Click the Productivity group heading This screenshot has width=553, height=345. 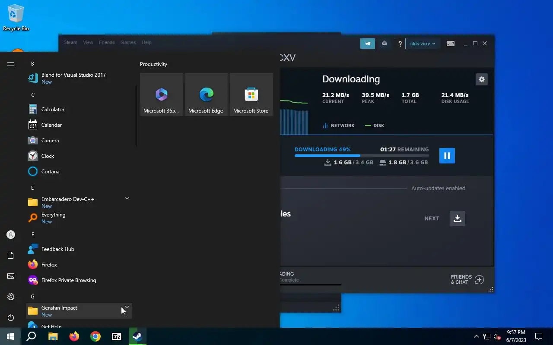pos(153,64)
